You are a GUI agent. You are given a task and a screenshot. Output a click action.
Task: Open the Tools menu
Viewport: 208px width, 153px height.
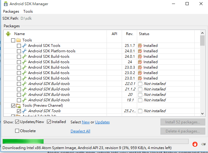28,11
